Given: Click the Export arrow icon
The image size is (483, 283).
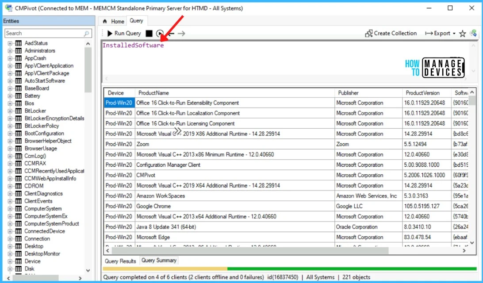Looking at the screenshot, I should point(429,33).
